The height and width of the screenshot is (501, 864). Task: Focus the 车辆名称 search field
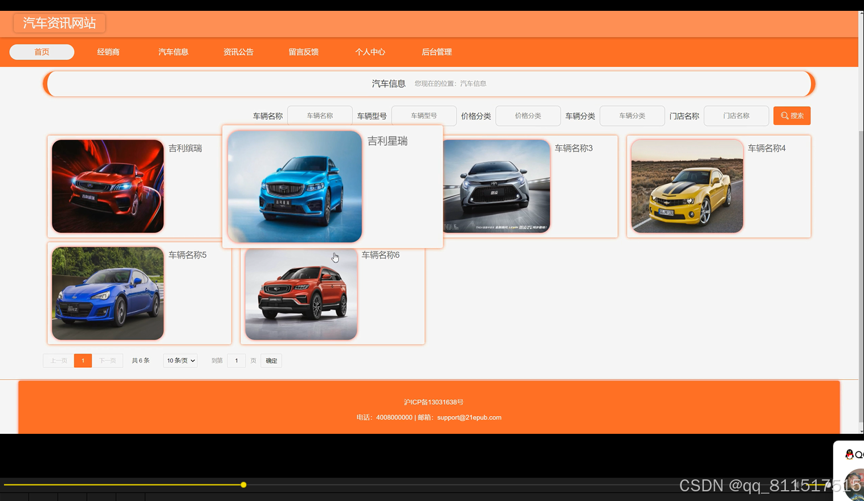(320, 116)
